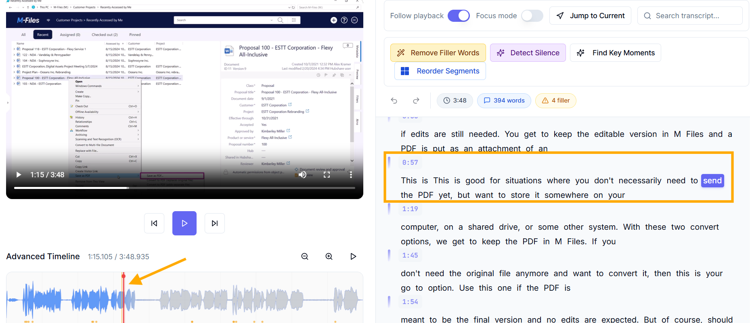Click the 1:15.105 / 3:48.935 timeline time readout
The height and width of the screenshot is (323, 750).
pos(119,257)
